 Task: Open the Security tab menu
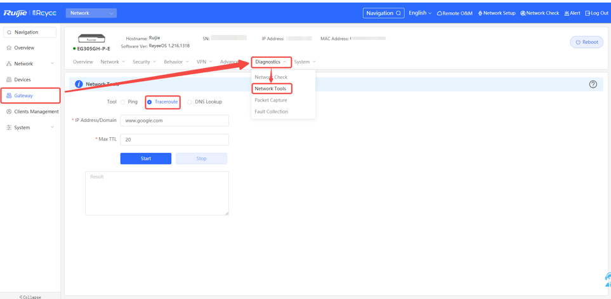tap(144, 62)
